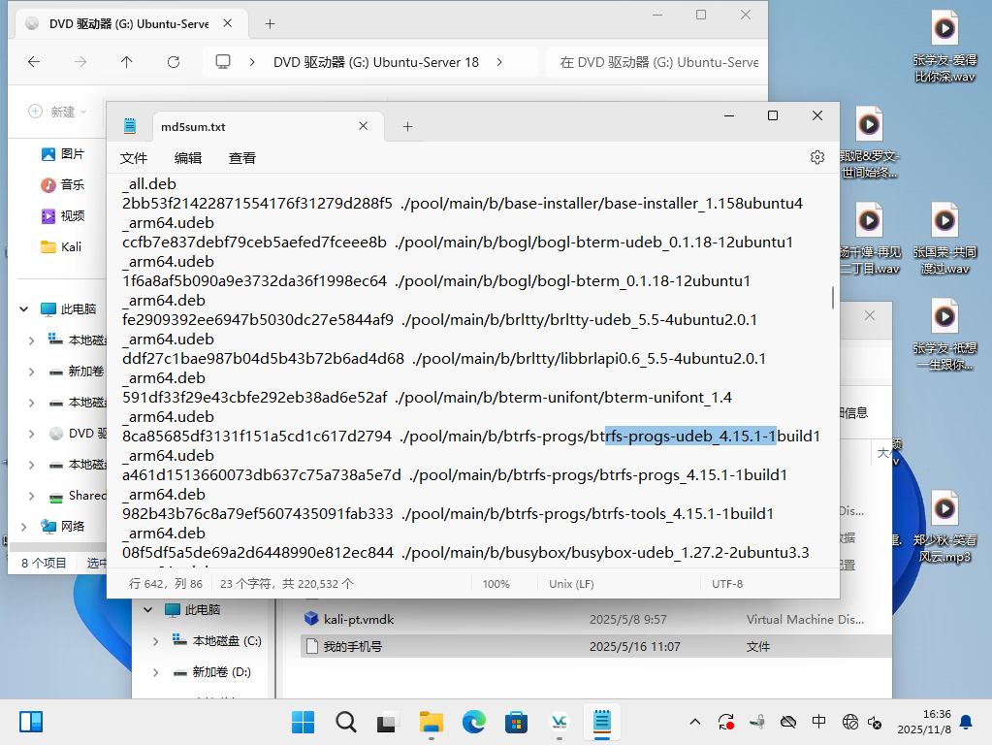This screenshot has height=745, width=992.
Task: Open Notepad settings gear icon
Action: [817, 157]
